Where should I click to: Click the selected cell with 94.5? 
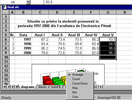point(108,44)
